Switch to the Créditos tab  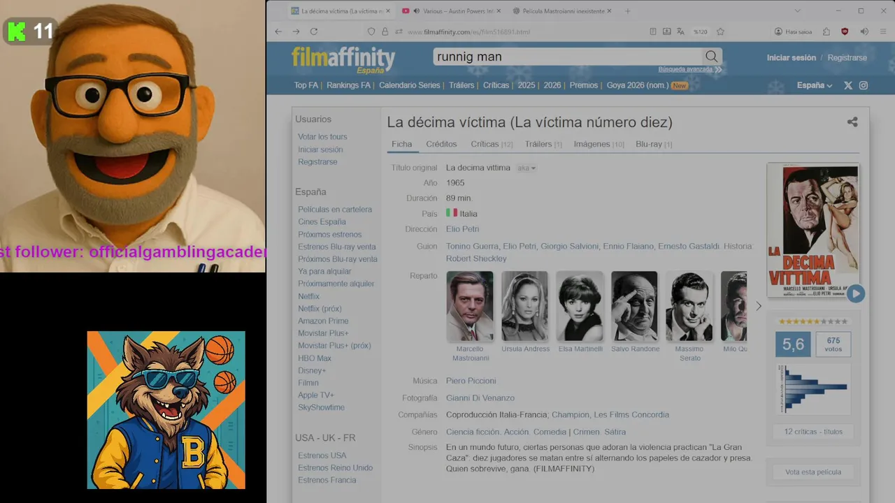(441, 144)
